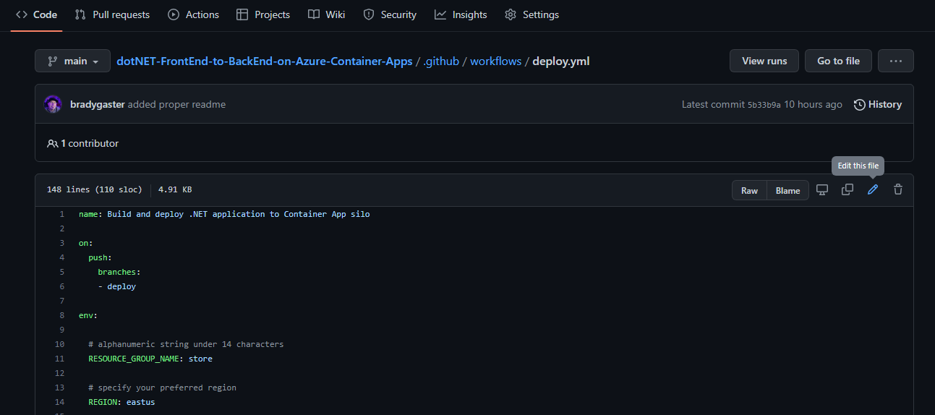View file History
Image resolution: width=935 pixels, height=415 pixels.
click(877, 104)
